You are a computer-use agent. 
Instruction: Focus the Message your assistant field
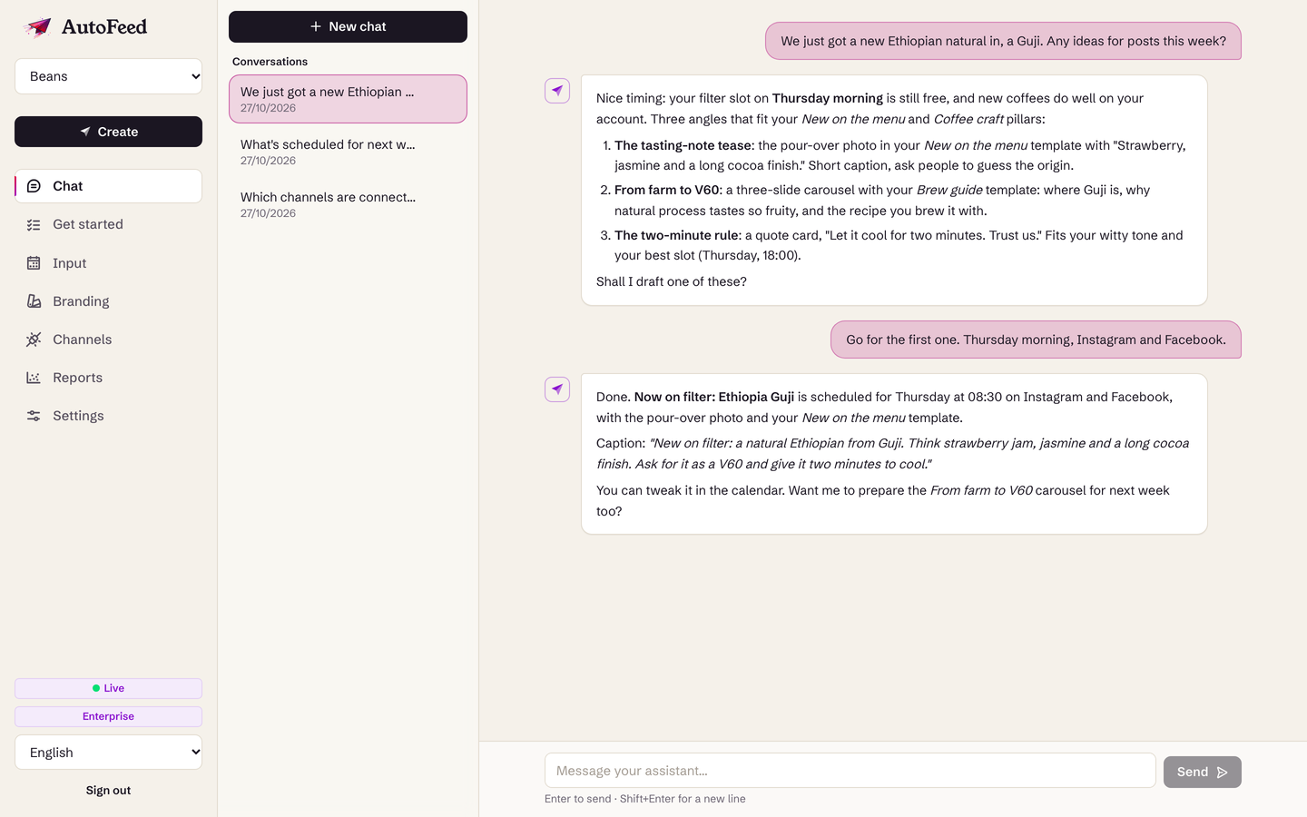pyautogui.click(x=850, y=771)
